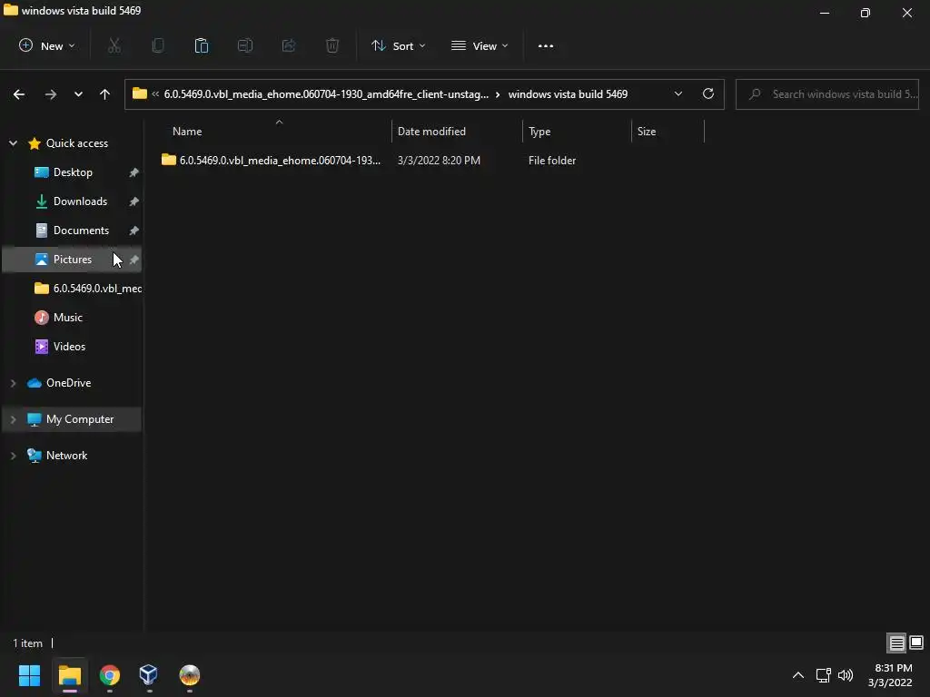Image resolution: width=930 pixels, height=697 pixels.
Task: Open Videos in the navigation pane
Action: coord(69,347)
